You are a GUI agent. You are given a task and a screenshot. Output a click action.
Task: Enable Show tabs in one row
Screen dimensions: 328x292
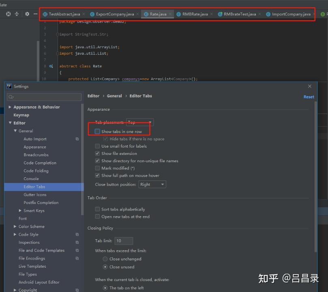coord(97,131)
